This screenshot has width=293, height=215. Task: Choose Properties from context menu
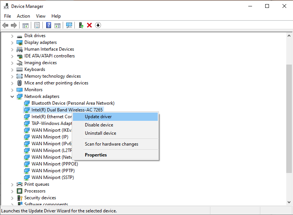(115, 155)
